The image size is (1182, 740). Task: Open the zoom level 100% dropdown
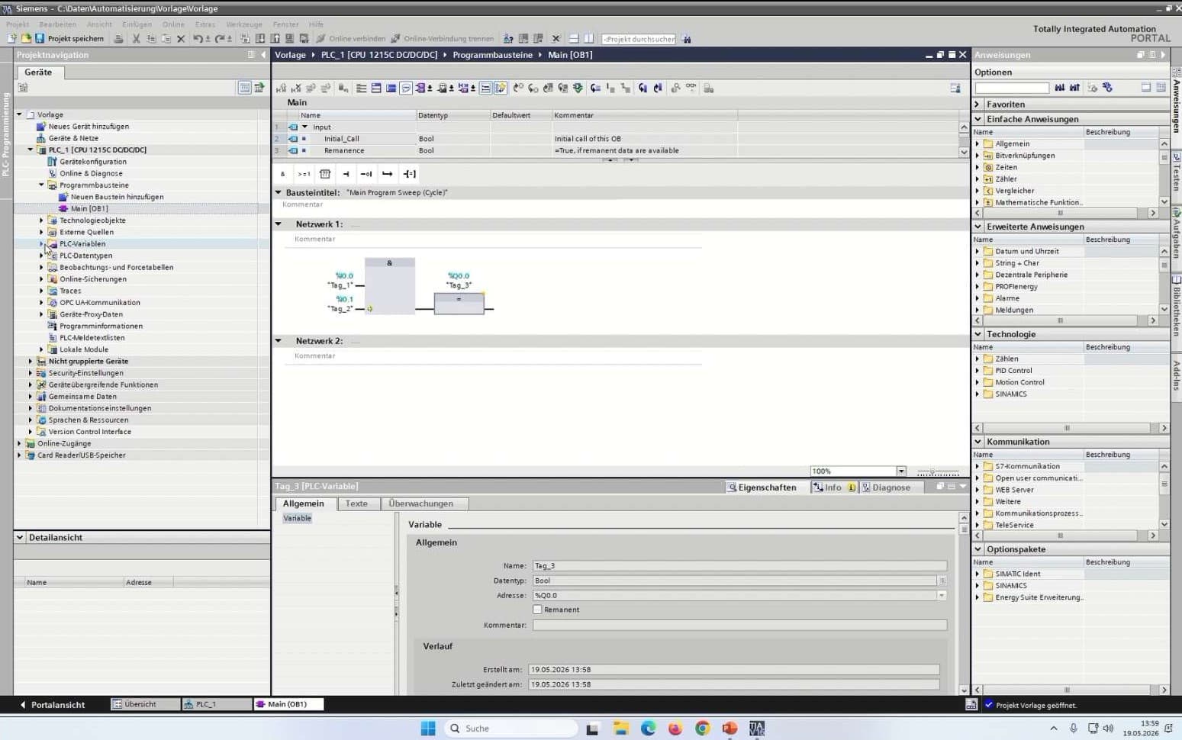pos(901,471)
